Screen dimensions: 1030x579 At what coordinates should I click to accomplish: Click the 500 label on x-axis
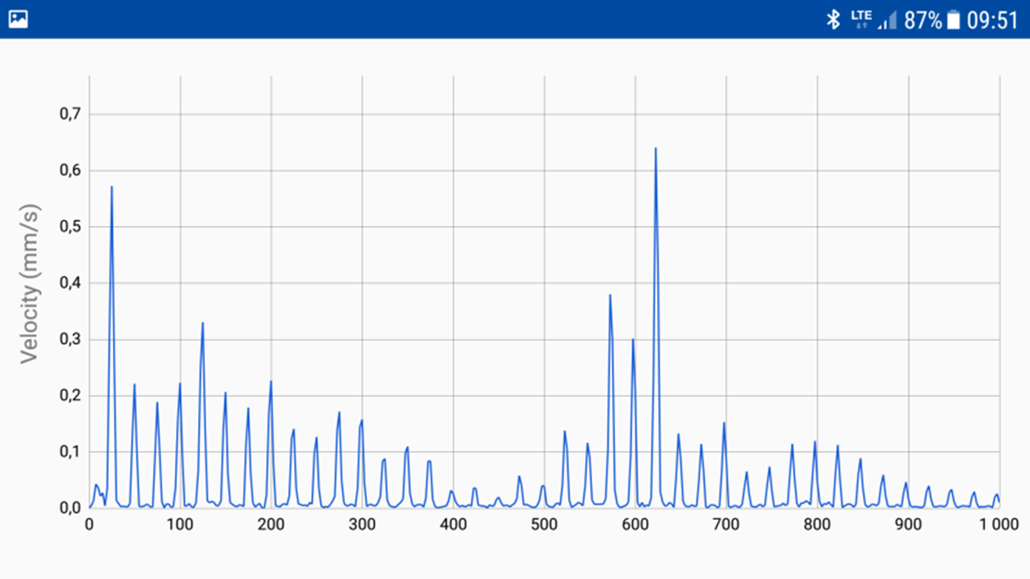click(x=544, y=525)
